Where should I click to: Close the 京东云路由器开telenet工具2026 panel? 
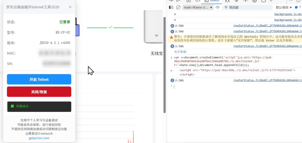click(70, 7)
